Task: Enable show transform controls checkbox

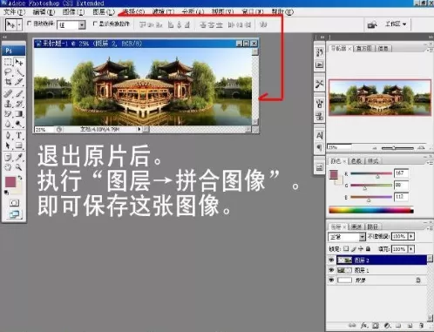Action: [95, 24]
